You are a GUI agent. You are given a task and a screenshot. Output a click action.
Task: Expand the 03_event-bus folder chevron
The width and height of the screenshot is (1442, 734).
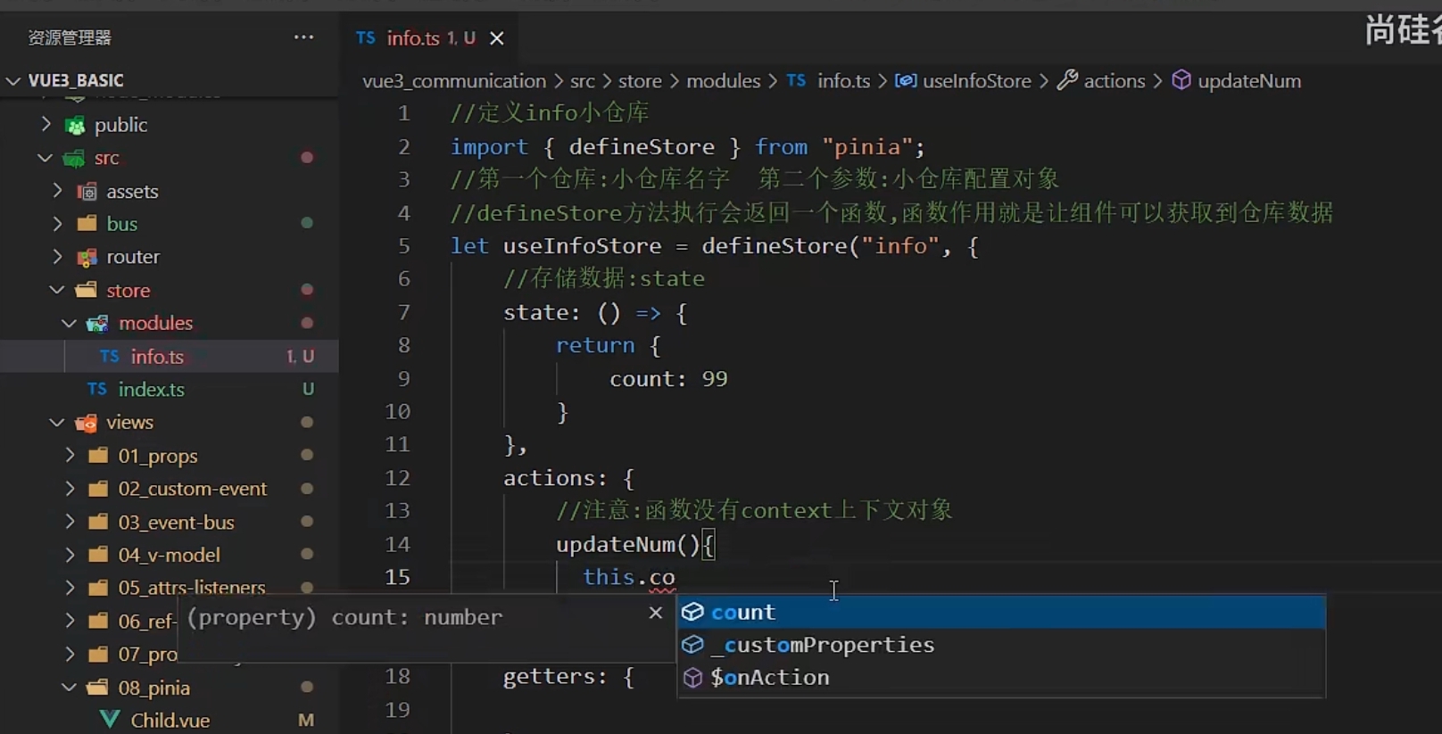[x=70, y=522]
